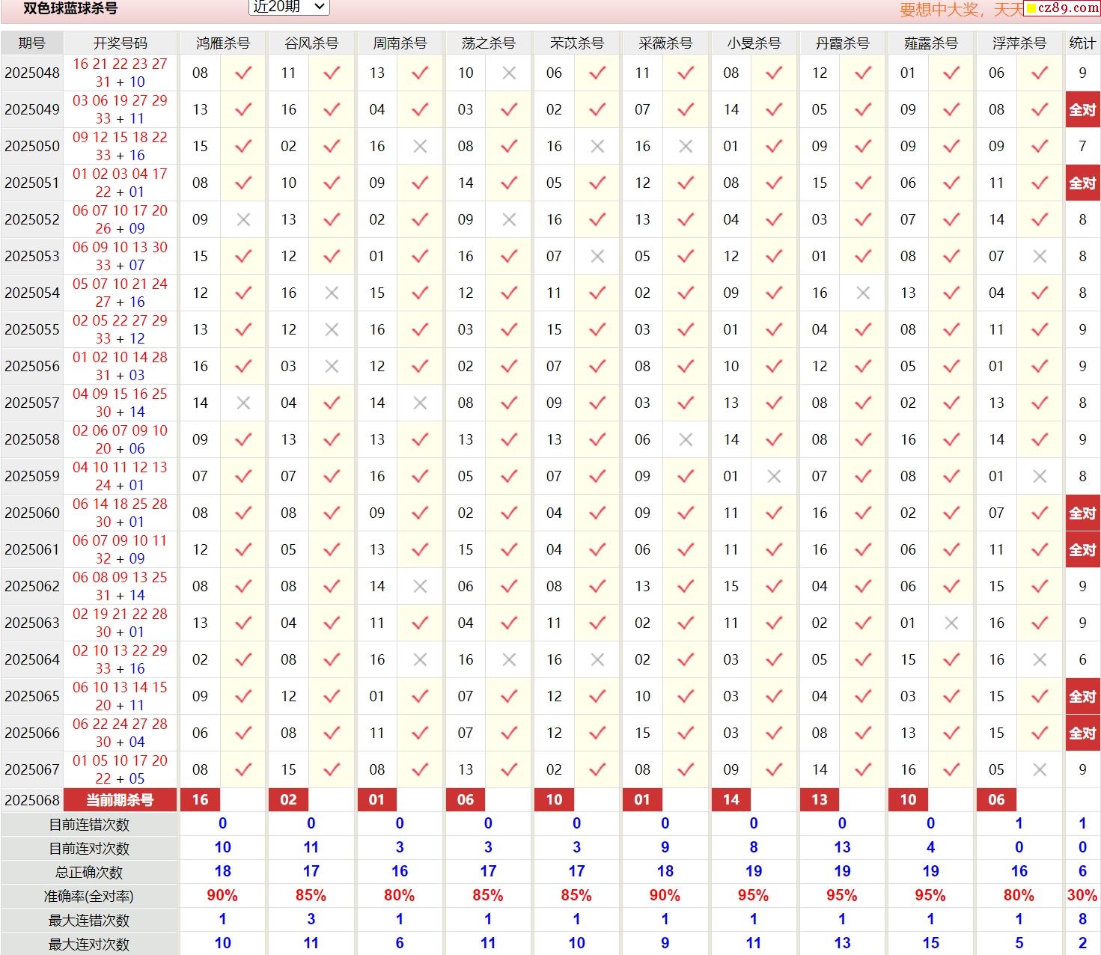Image resolution: width=1101 pixels, height=955 pixels.
Task: Click the 双色球蓝球杀号 page title
Action: tap(70, 8)
